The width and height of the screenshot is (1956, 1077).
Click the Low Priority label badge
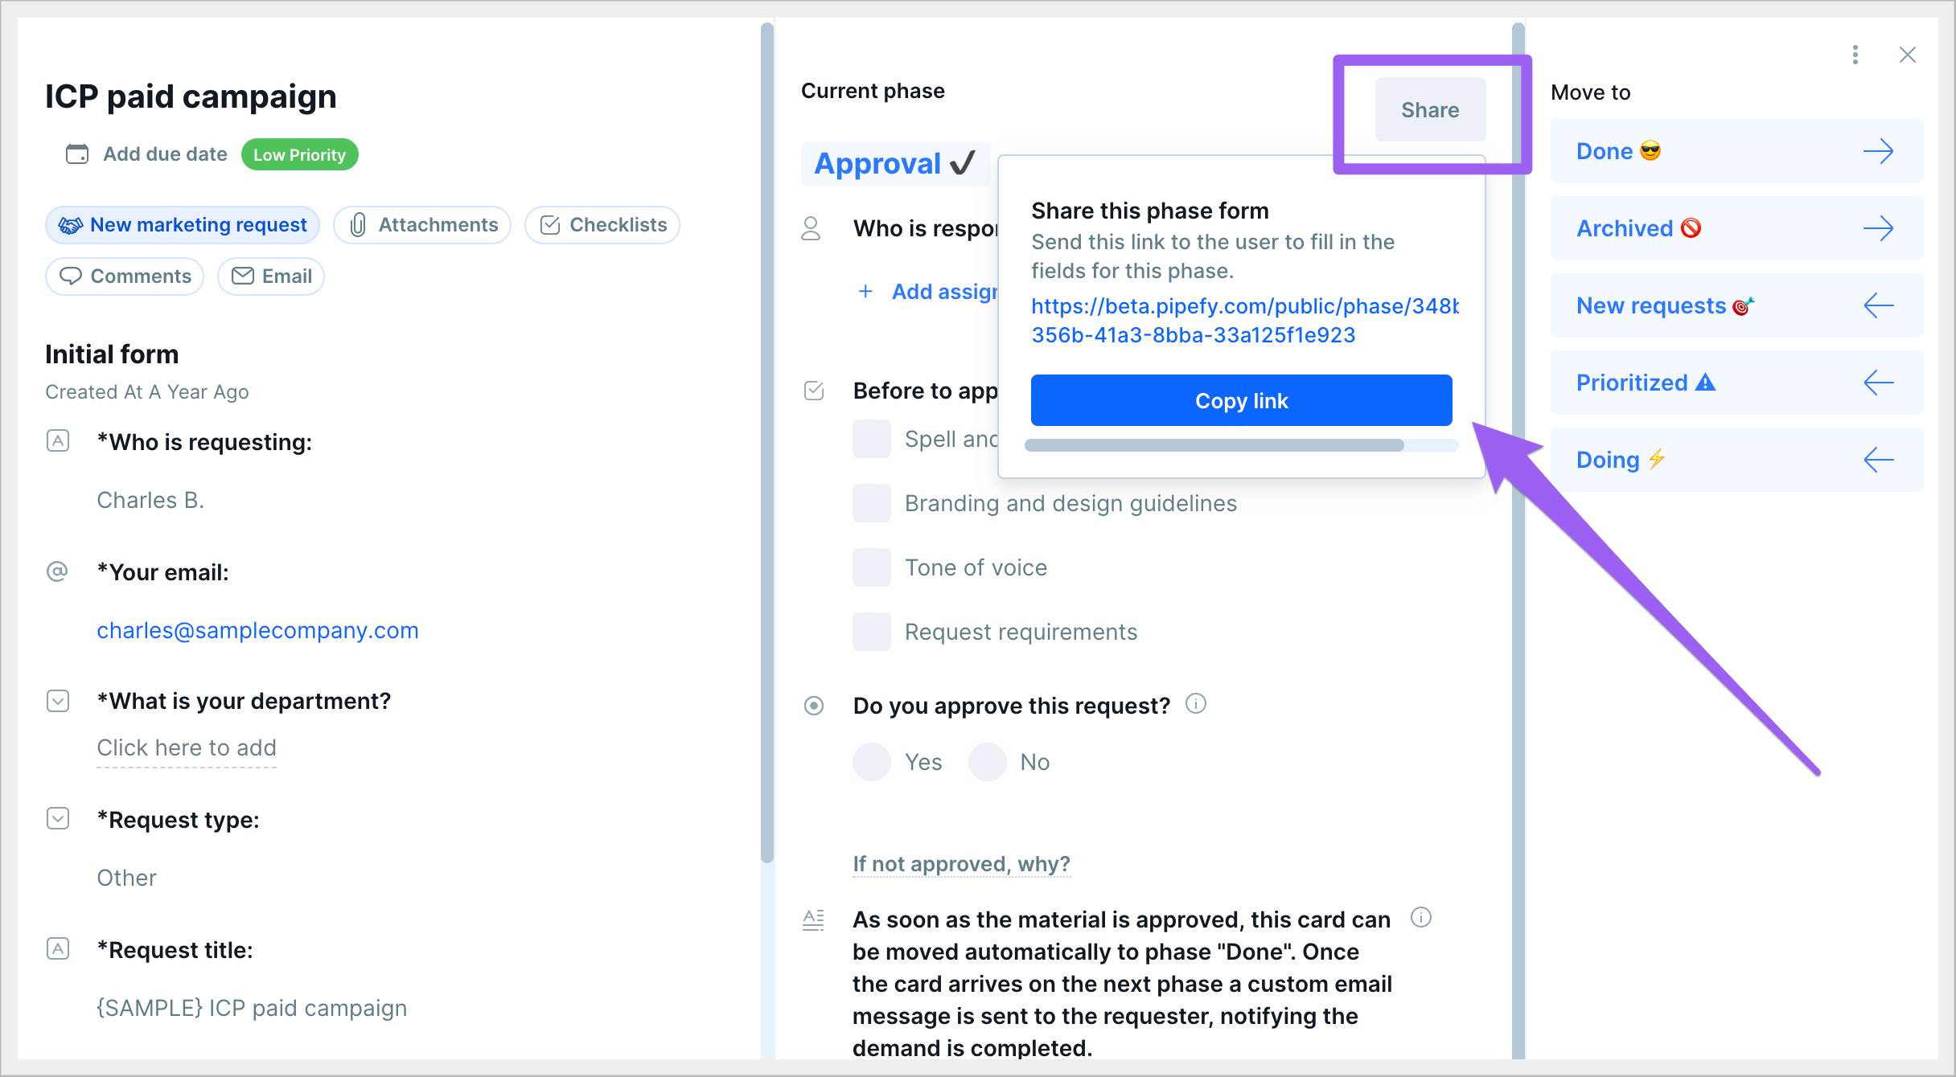click(299, 154)
